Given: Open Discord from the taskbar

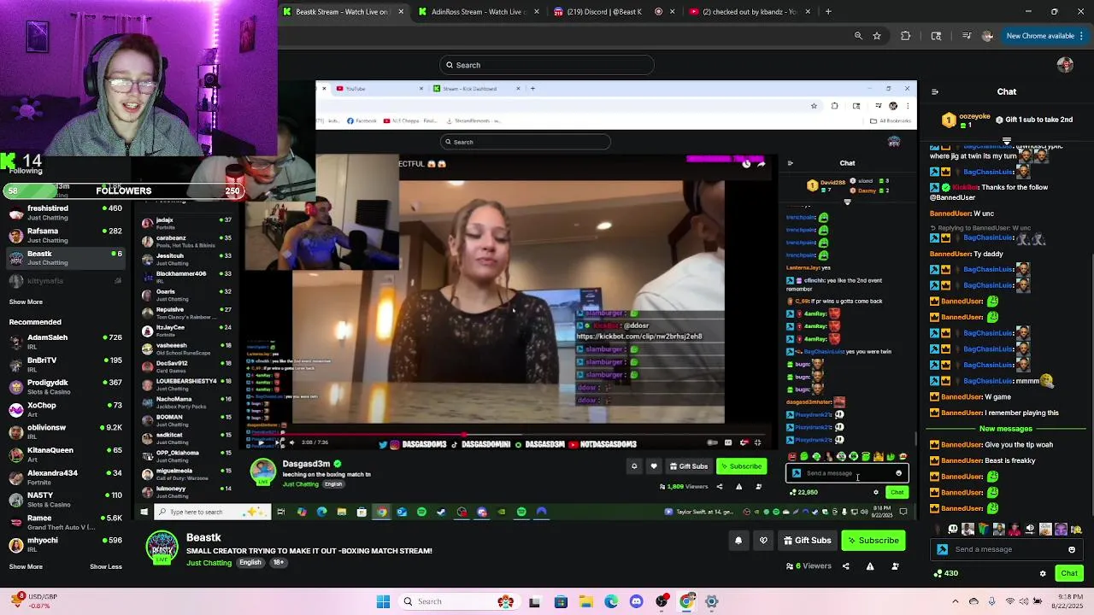Looking at the screenshot, I should tap(636, 601).
